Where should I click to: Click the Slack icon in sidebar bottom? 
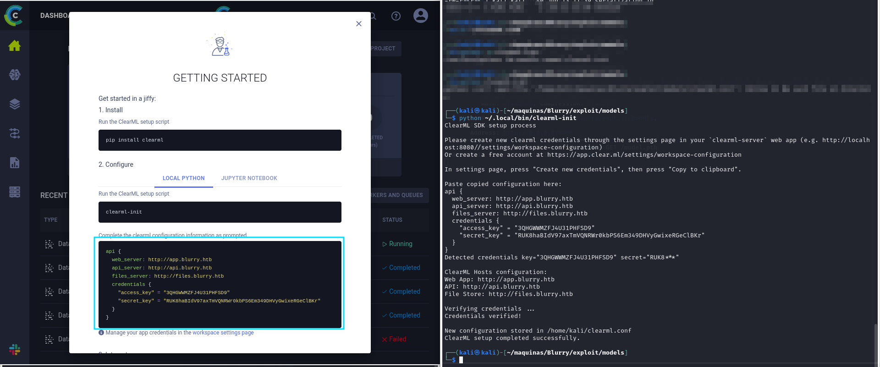click(x=15, y=350)
